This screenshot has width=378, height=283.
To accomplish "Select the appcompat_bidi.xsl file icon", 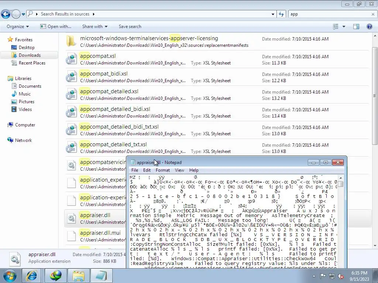I will click(x=71, y=77).
